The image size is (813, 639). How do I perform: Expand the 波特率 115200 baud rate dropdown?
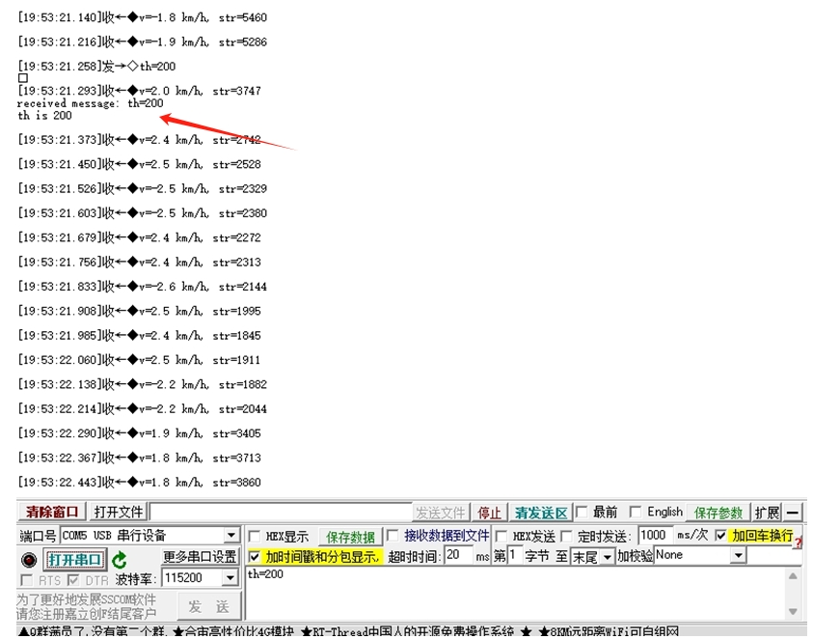pyautogui.click(x=230, y=578)
